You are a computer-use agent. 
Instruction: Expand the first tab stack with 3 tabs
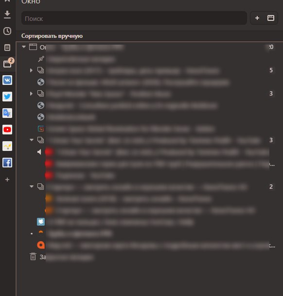click(x=31, y=94)
